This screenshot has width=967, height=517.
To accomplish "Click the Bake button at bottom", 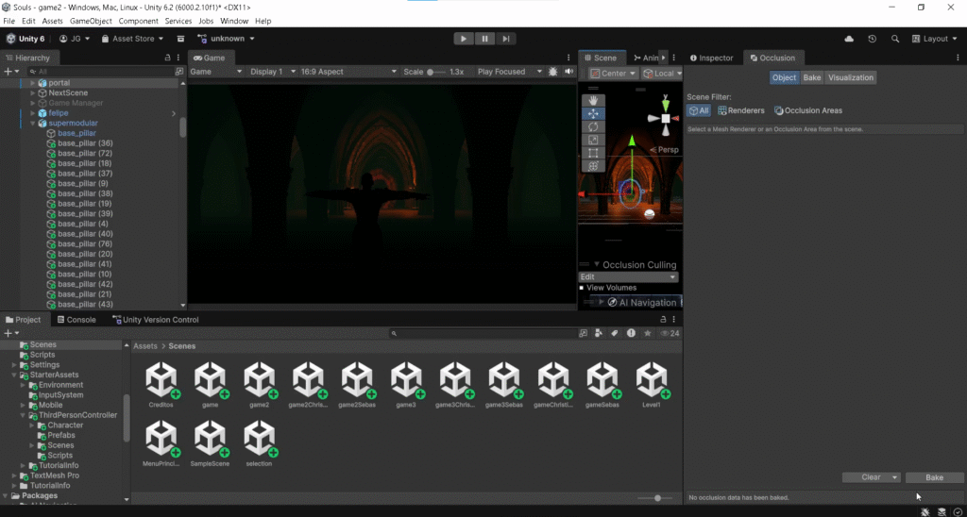I will click(x=934, y=477).
